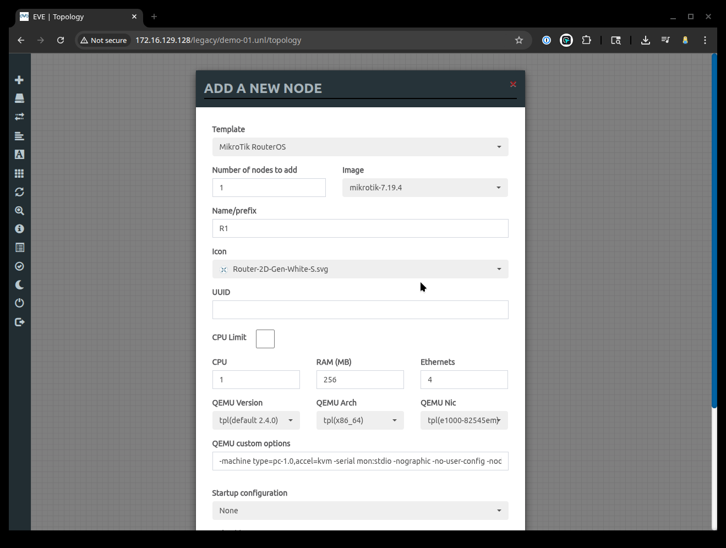Click the Lock lab checkmark icon
Image resolution: width=726 pixels, height=548 pixels.
19,266
